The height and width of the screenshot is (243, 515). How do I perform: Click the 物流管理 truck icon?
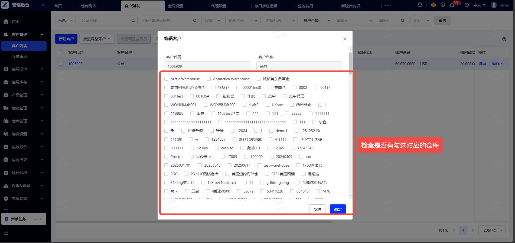tap(6, 108)
